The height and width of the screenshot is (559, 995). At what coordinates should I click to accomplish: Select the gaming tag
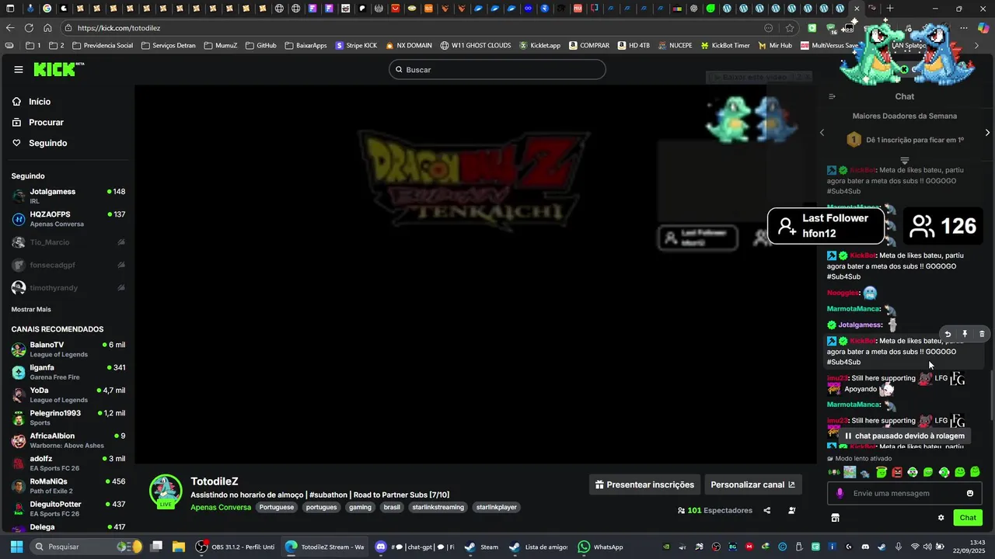(x=360, y=507)
